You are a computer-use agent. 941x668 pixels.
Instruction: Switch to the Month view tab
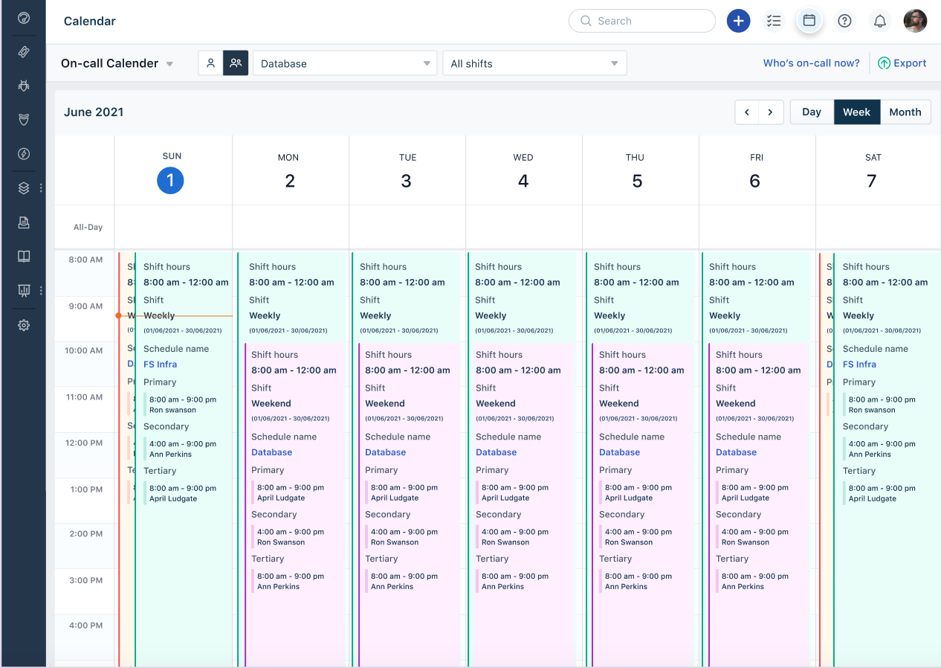coord(905,112)
